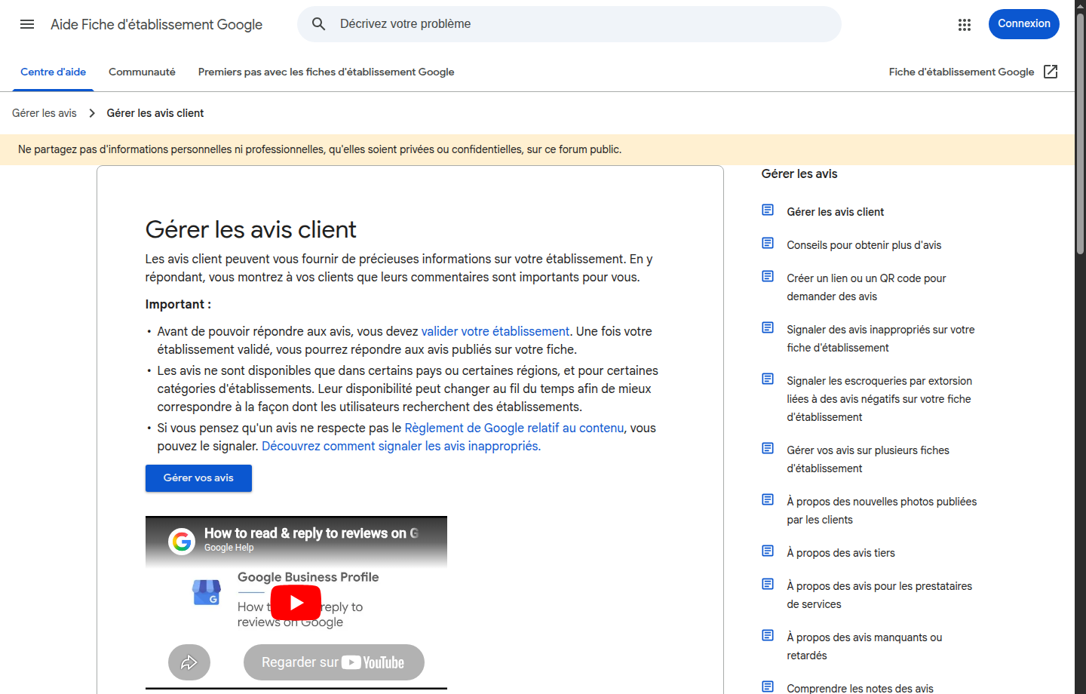Viewport: 1086px width, 694px height.
Task: Open Signaler des avis inappropriés sidebar article
Action: [880, 339]
